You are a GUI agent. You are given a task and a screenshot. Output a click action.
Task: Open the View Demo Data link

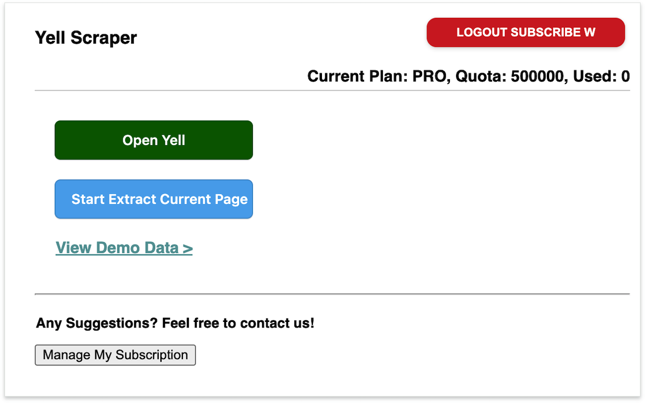[x=124, y=248]
